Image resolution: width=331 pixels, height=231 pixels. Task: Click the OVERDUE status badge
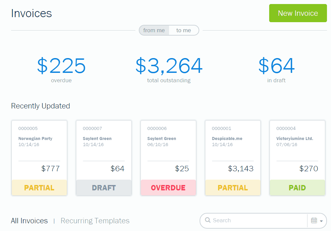(x=168, y=188)
